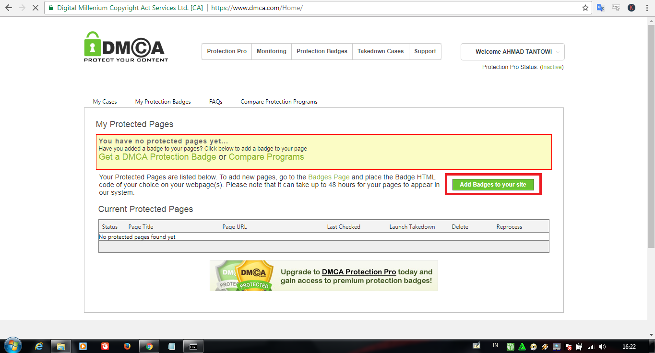Click the Last Checked column header
The height and width of the screenshot is (353, 655).
coord(344,227)
